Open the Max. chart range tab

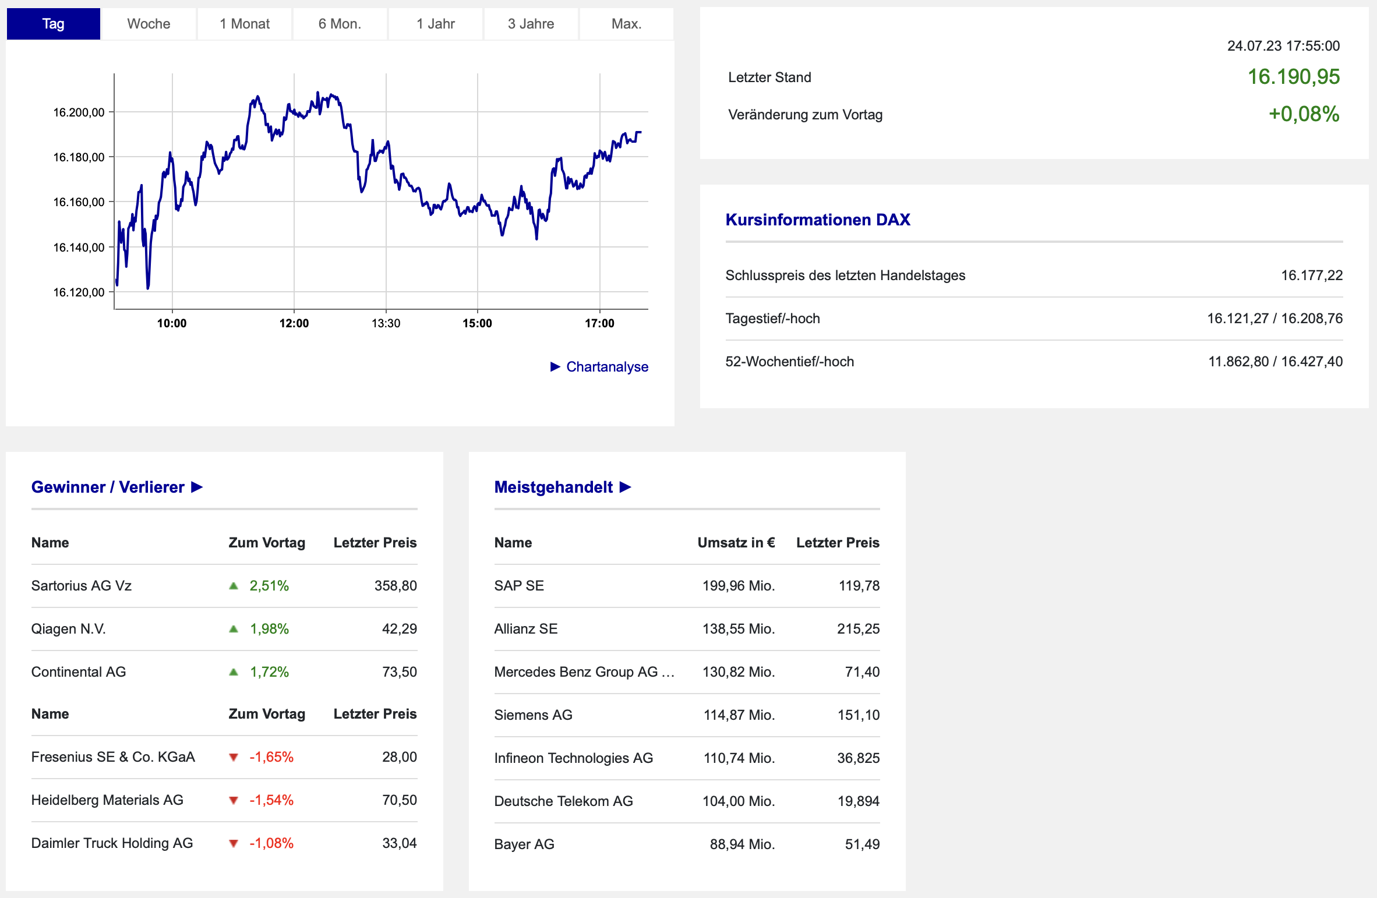pyautogui.click(x=626, y=24)
